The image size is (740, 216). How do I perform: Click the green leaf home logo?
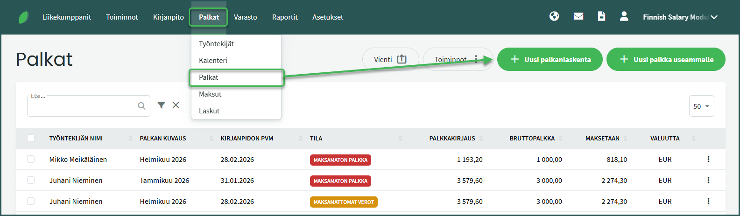(x=23, y=17)
